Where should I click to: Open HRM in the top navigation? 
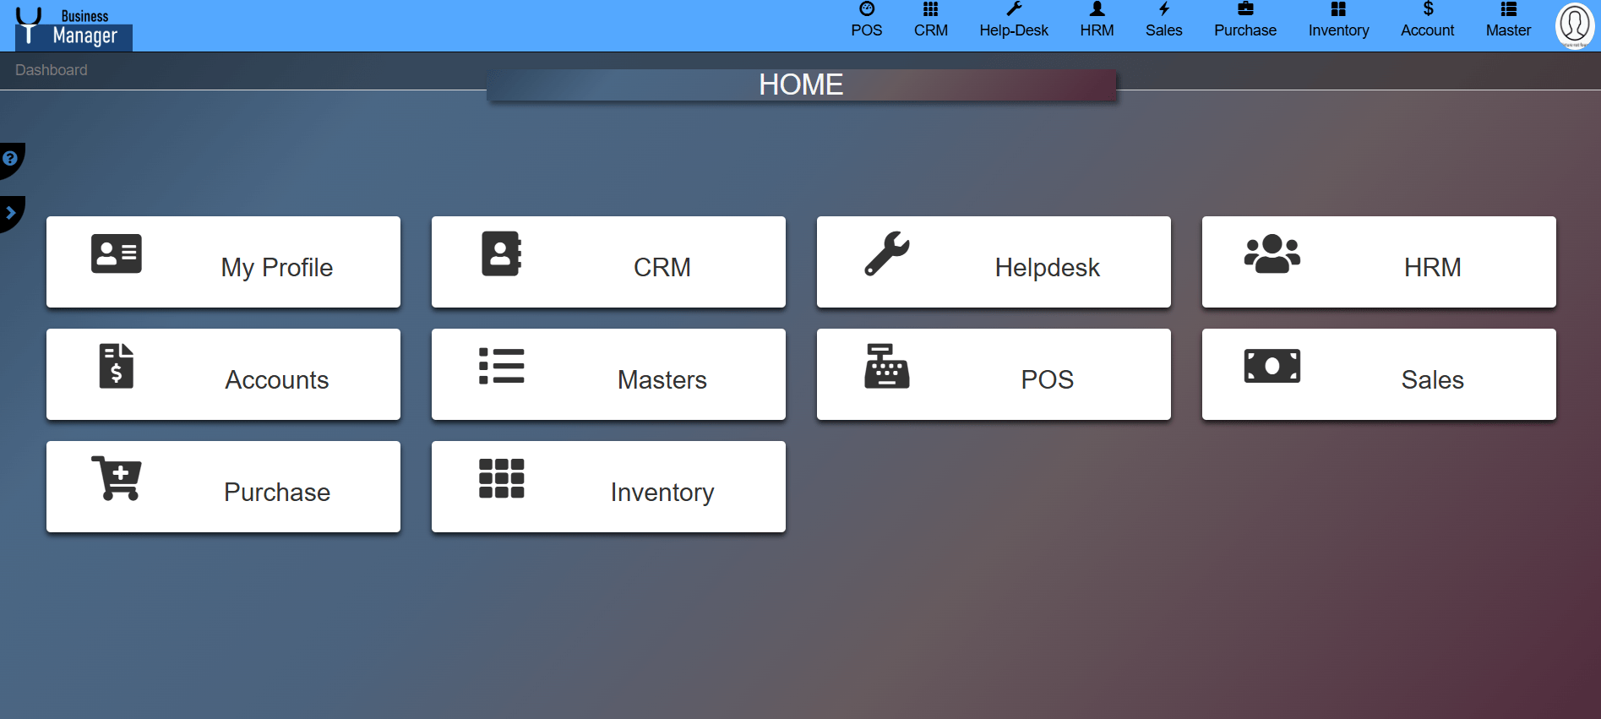(1097, 20)
